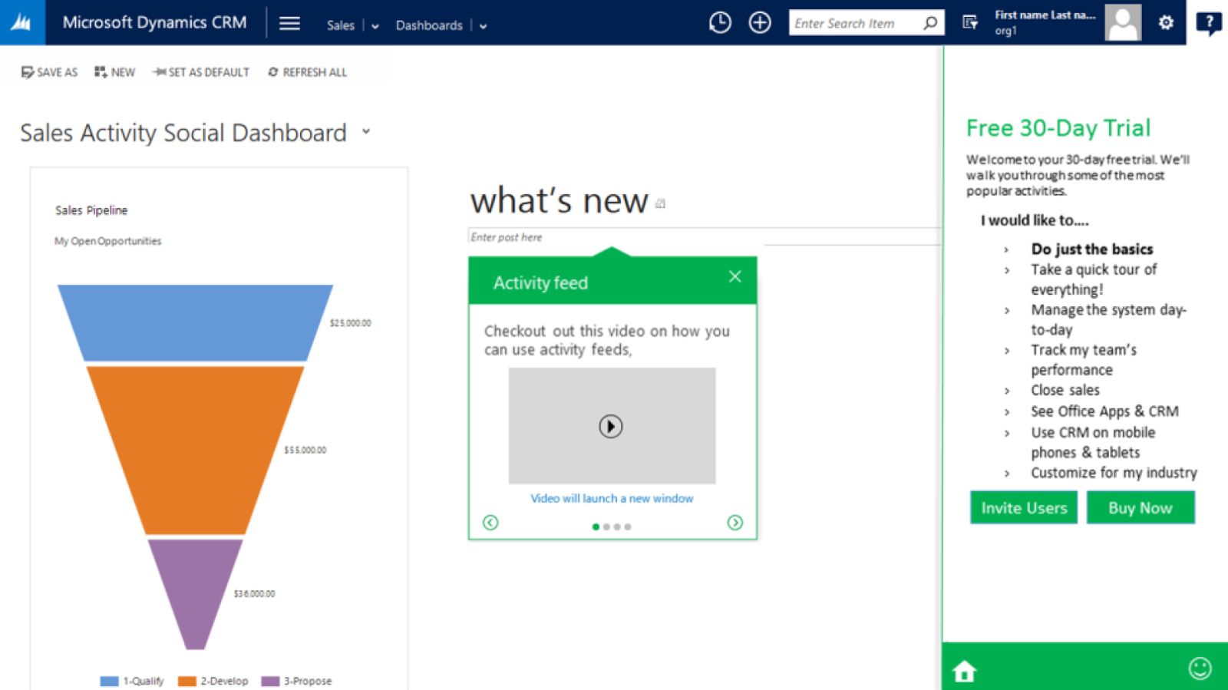This screenshot has height=690, width=1228.
Task: Click the 1-Qualify blue legend swatch
Action: click(x=109, y=681)
